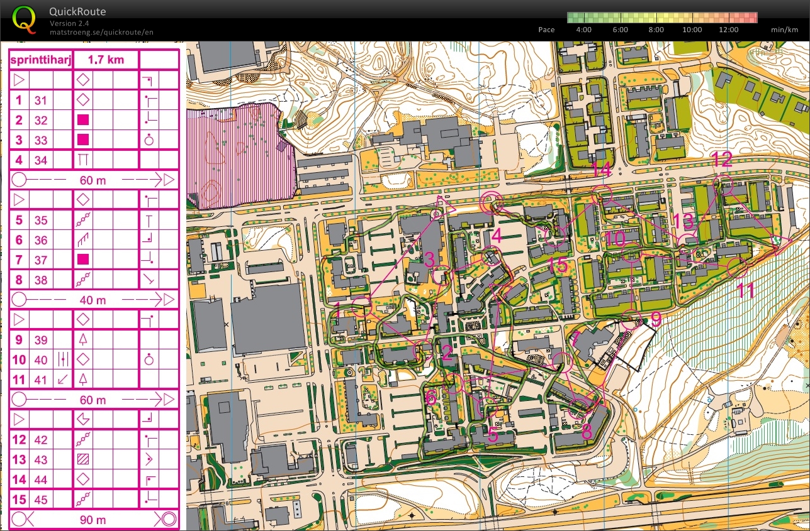Click control number 9 on the map
Viewport: 810px width, 531px height.
[x=656, y=319]
